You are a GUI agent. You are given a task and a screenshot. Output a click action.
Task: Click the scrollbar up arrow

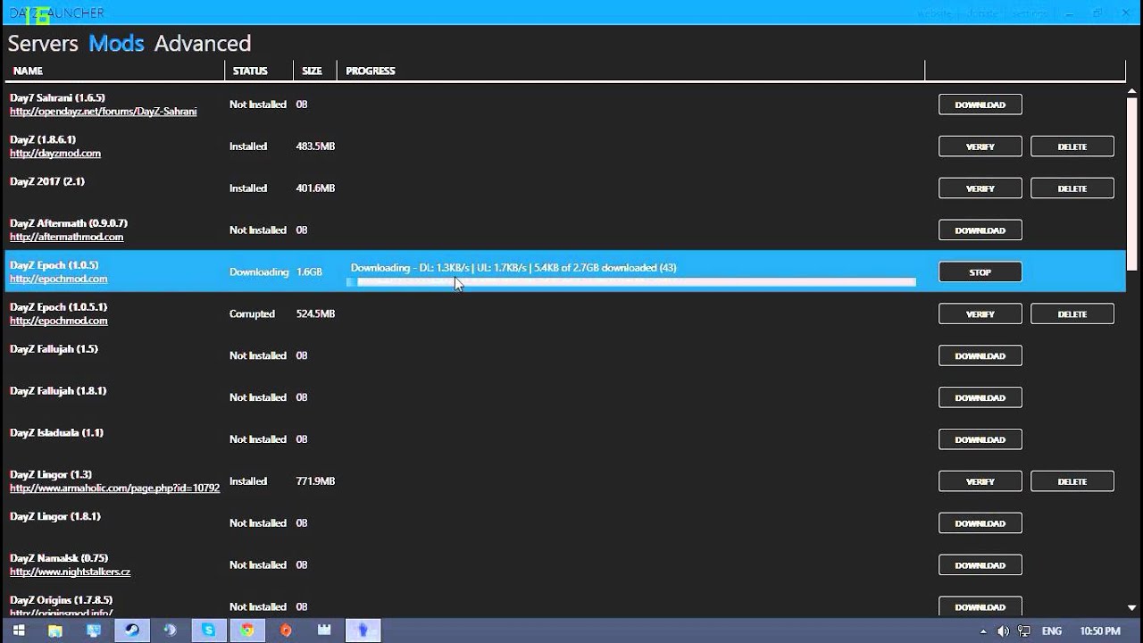click(1133, 93)
